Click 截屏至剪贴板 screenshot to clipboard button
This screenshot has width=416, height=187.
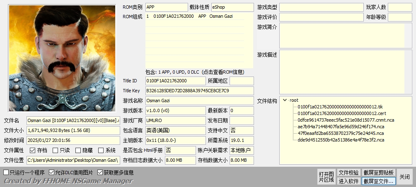coord(378,173)
